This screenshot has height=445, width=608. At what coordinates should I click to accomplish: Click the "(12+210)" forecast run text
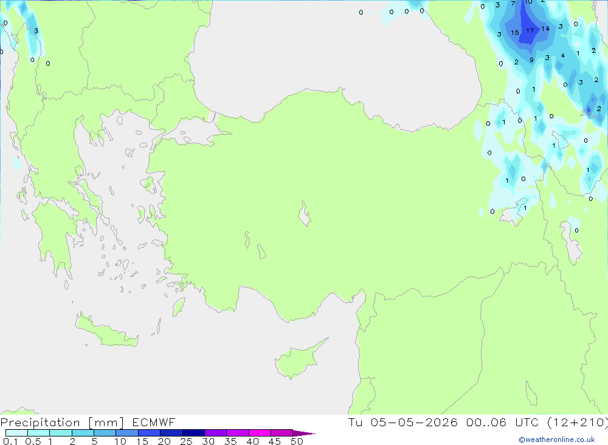pyautogui.click(x=578, y=422)
